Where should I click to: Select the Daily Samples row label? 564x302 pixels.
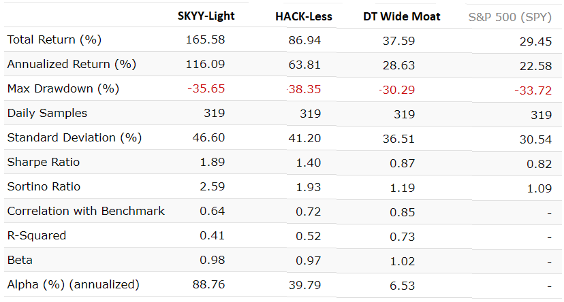(47, 113)
